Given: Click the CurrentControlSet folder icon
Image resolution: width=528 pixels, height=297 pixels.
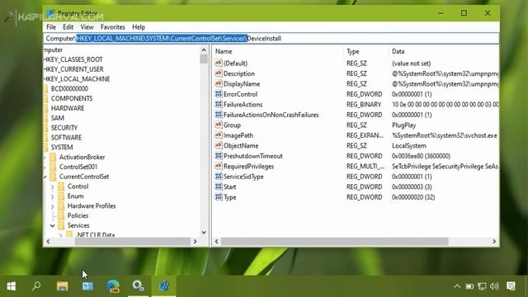Looking at the screenshot, I should [53, 177].
